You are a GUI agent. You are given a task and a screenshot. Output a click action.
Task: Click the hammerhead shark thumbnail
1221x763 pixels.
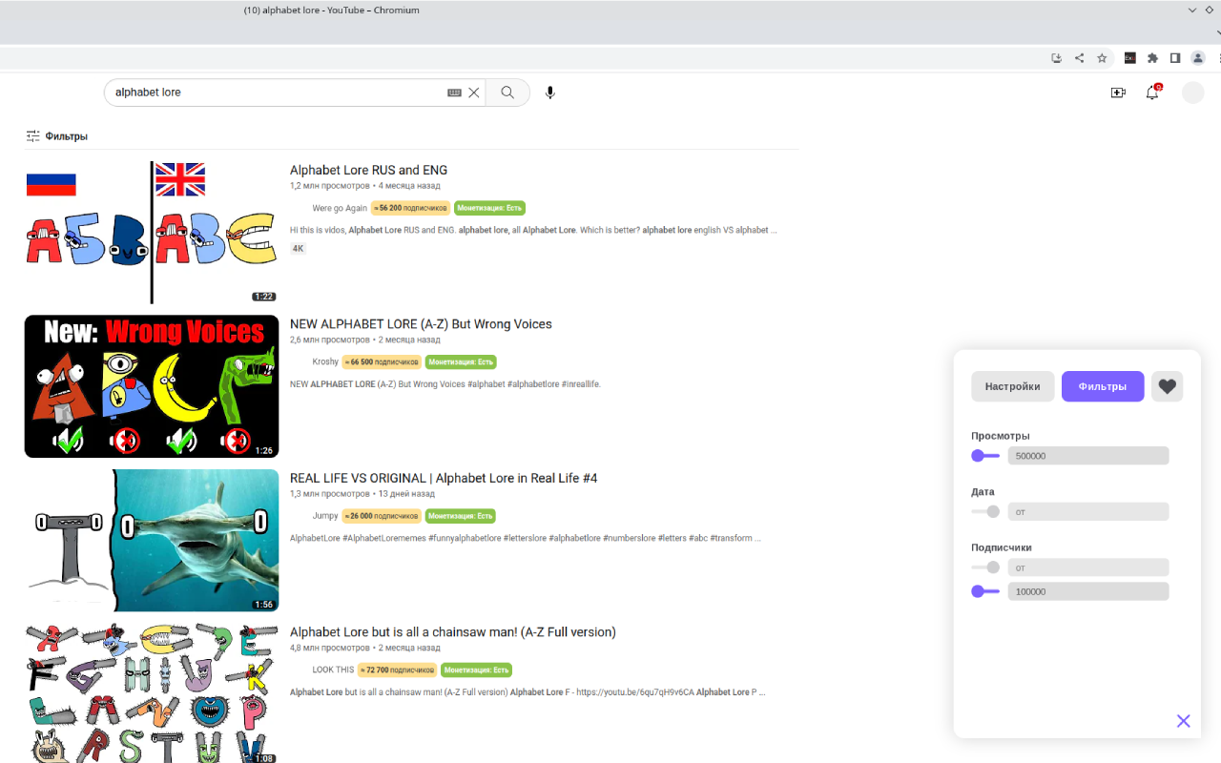click(152, 540)
